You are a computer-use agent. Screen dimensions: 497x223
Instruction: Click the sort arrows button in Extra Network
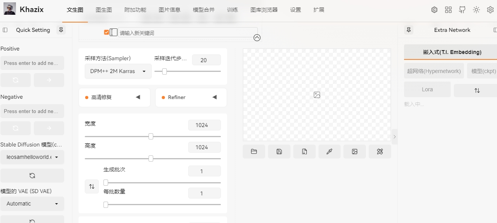(x=477, y=91)
